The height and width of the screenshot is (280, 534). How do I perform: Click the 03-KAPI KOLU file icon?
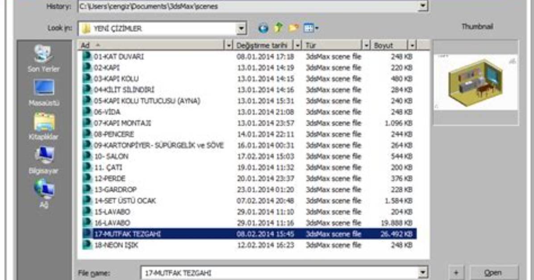87,78
